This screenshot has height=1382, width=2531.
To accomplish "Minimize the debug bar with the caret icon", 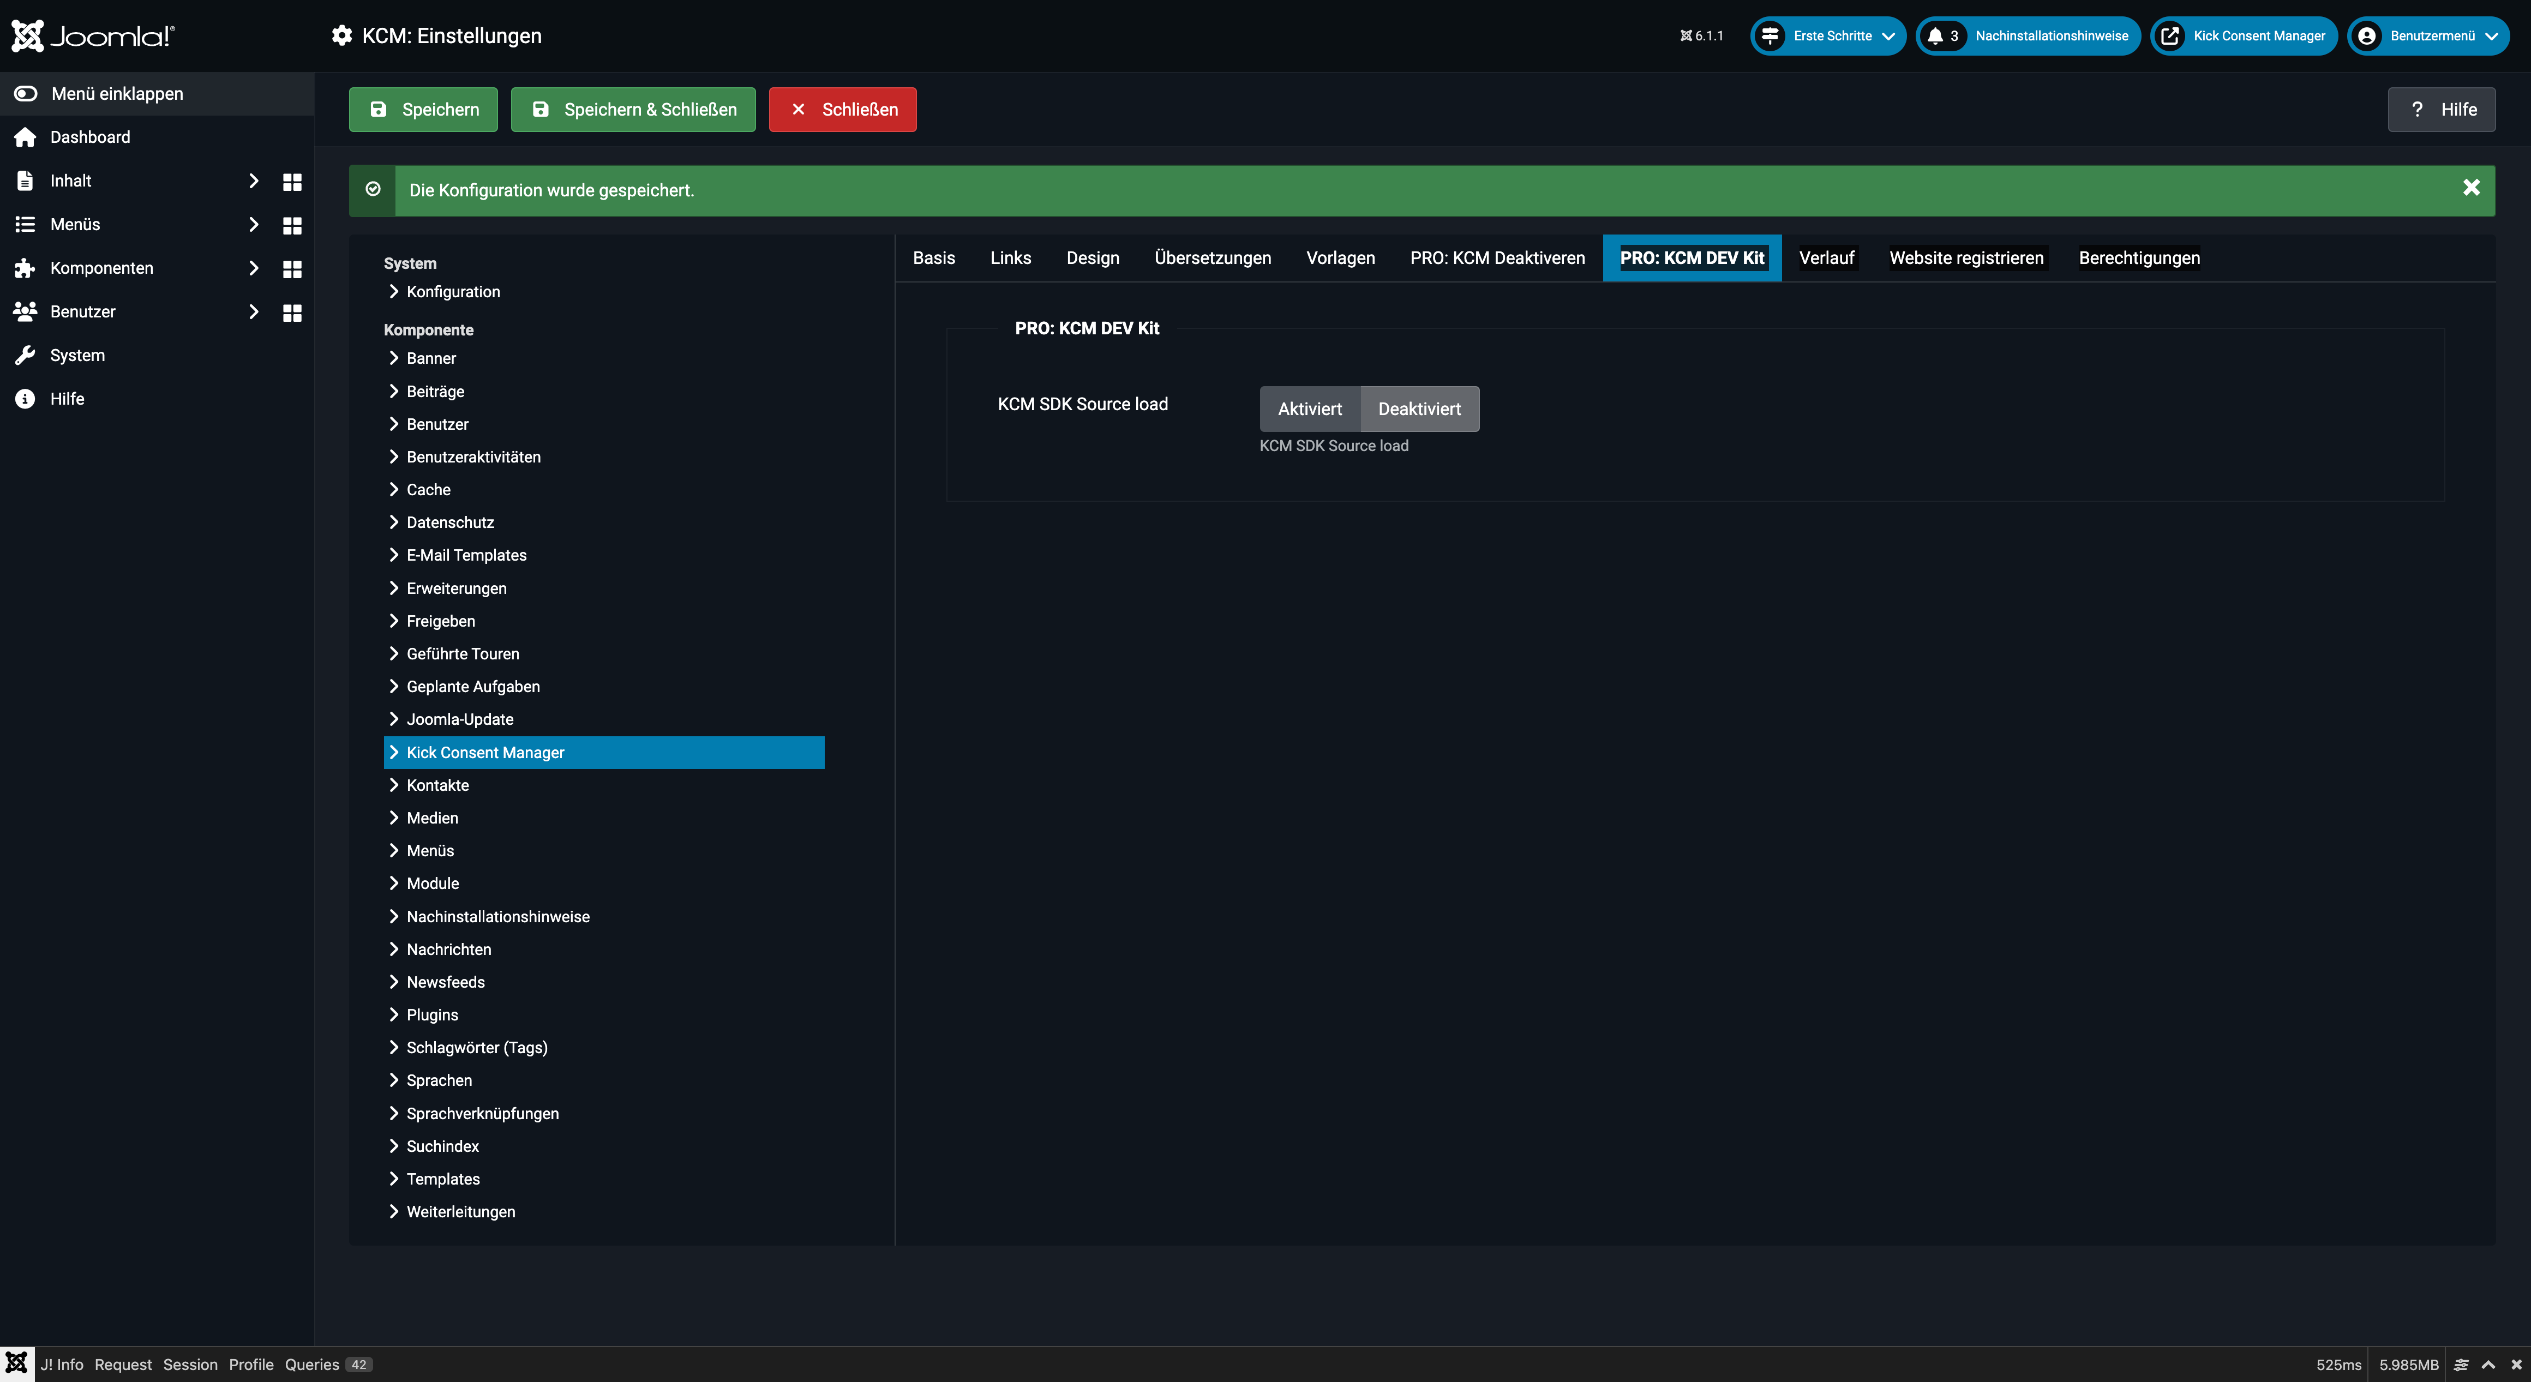I will [2489, 1365].
